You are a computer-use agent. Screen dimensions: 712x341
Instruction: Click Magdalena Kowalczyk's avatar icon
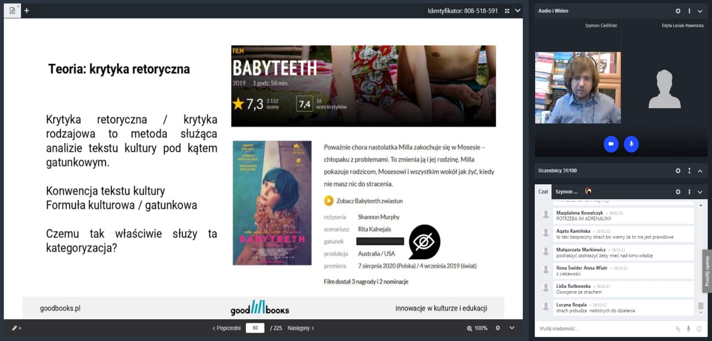tap(546, 214)
